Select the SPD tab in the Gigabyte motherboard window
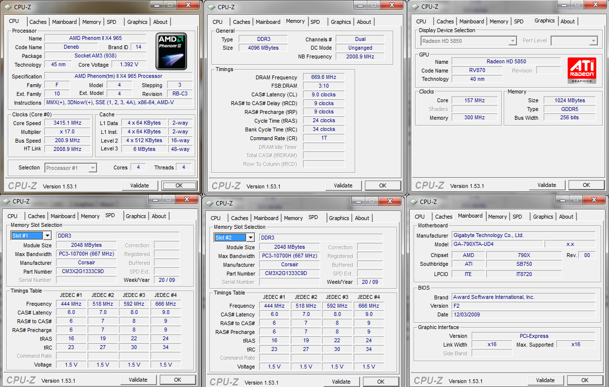This screenshot has width=609, height=387. click(x=517, y=217)
